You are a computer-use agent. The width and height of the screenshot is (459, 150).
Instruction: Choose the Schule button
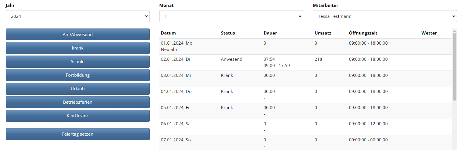[x=77, y=61]
